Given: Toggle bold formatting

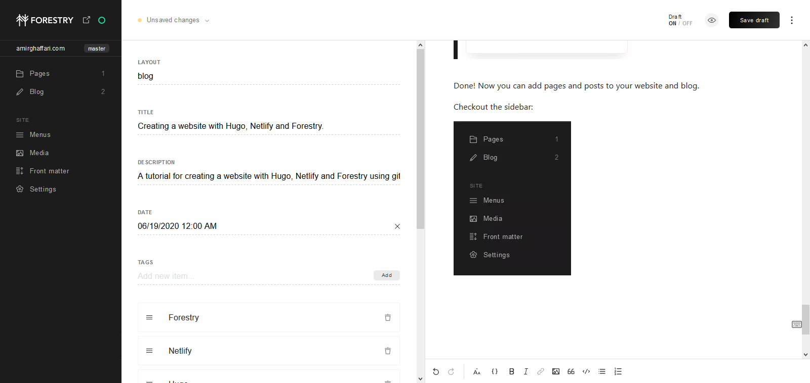Looking at the screenshot, I should coord(512,371).
